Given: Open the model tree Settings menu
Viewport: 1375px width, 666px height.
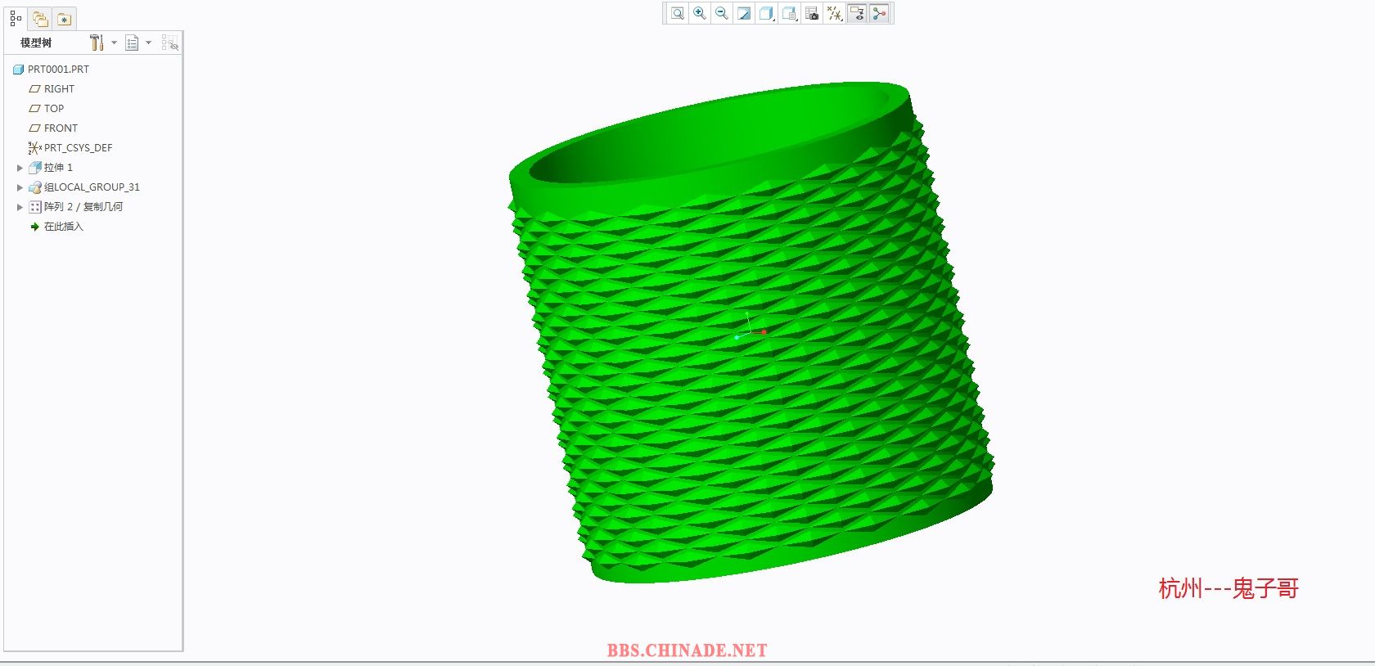Looking at the screenshot, I should 103,43.
